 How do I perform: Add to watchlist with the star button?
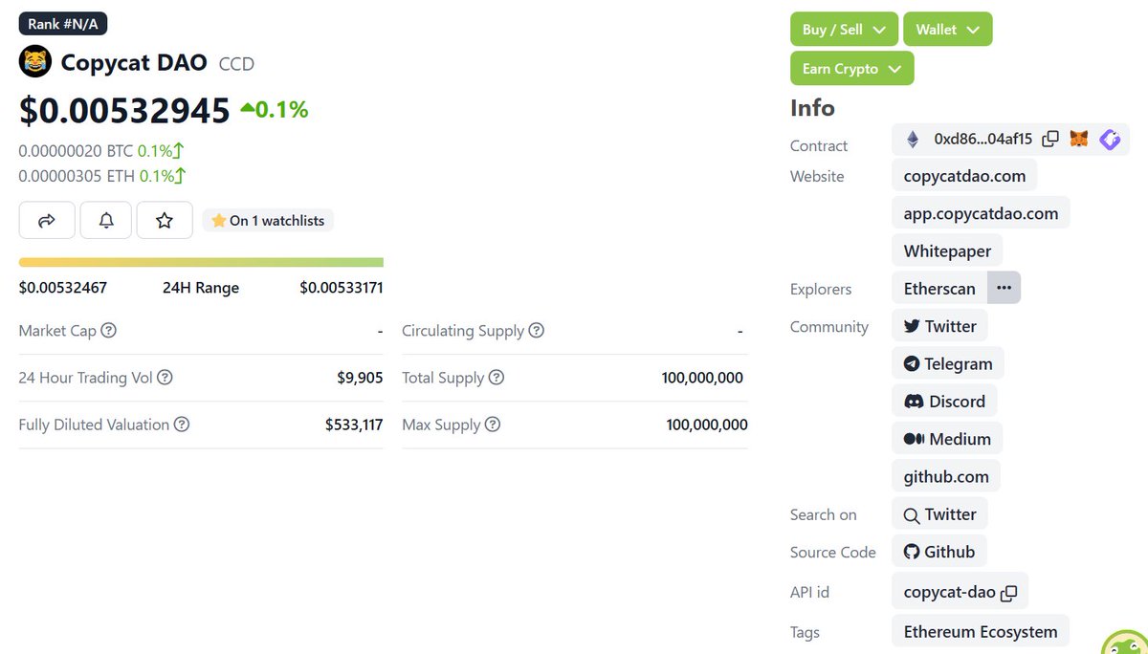165,221
